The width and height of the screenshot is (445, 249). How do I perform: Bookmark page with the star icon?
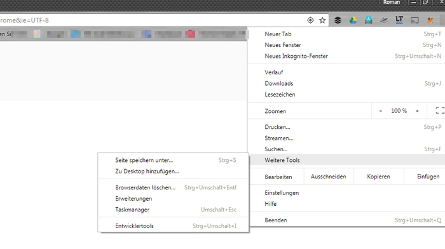click(322, 20)
